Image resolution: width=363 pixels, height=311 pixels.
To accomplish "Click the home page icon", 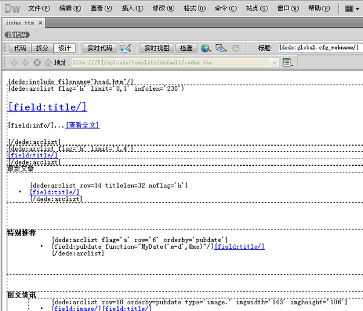I will point(48,62).
